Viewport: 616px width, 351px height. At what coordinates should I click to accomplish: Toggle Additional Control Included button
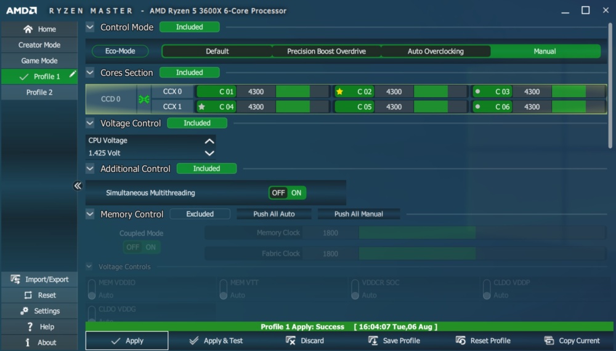[206, 168]
